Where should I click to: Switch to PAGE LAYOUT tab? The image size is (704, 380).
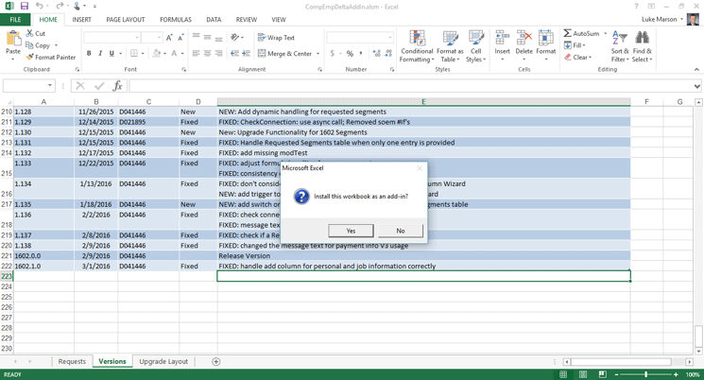(126, 19)
